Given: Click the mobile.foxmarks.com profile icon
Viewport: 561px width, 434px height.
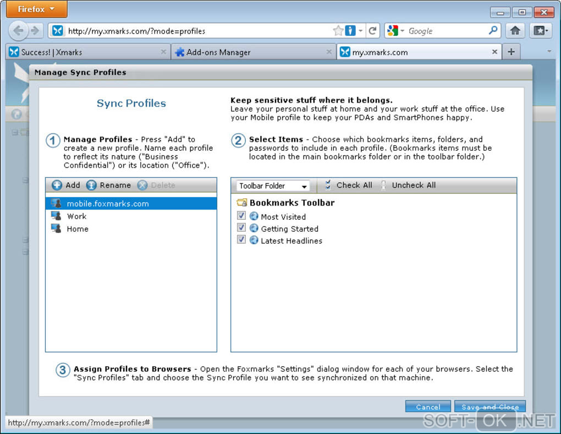Looking at the screenshot, I should (x=56, y=203).
